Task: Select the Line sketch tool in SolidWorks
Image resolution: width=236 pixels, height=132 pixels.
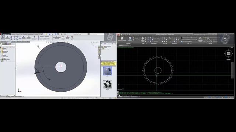Action: (x=11, y=36)
